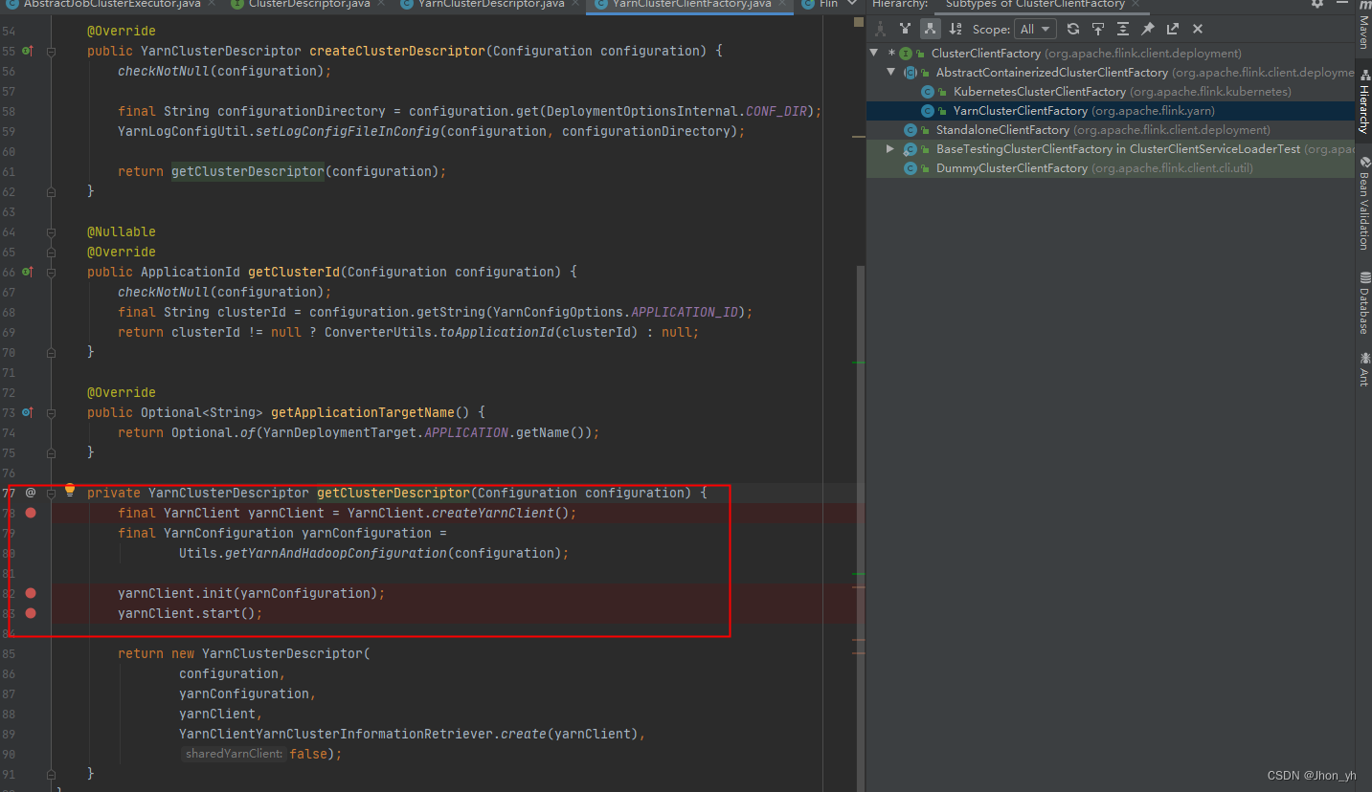Collapse AbstractContainerizedClusterClientFactory node

[x=891, y=73]
